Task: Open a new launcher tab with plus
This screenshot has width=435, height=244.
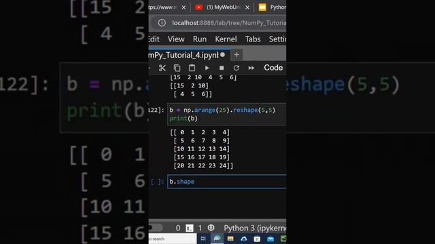Action: (237, 55)
